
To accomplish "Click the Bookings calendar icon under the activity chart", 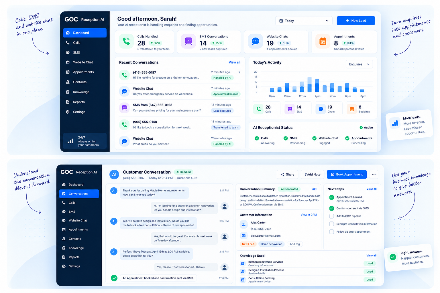I will coord(352,109).
